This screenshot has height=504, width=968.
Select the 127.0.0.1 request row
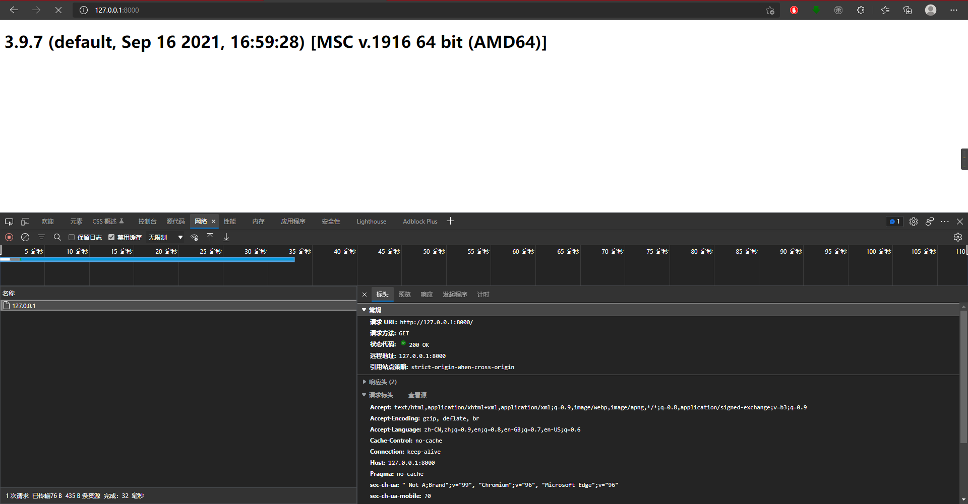tap(178, 306)
